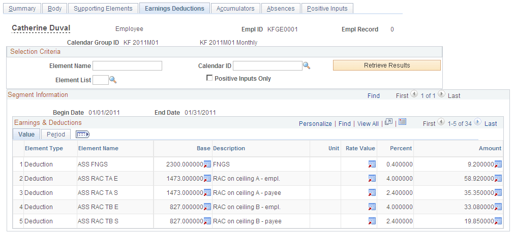Open the Supporting Elements tab
The image size is (514, 235).
[x=103, y=9]
